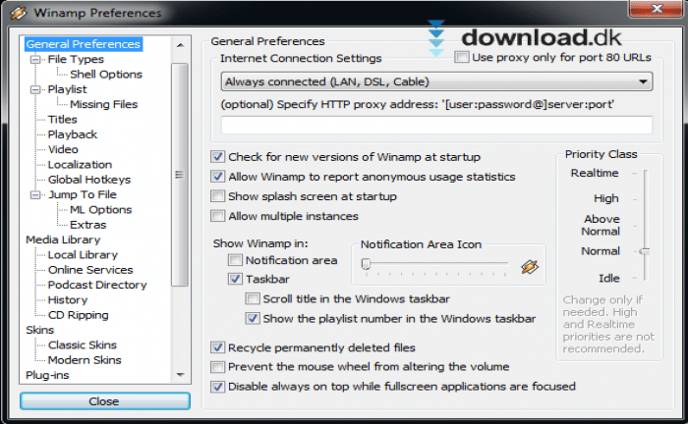Click the Notification Area Icon slider handle

click(366, 264)
